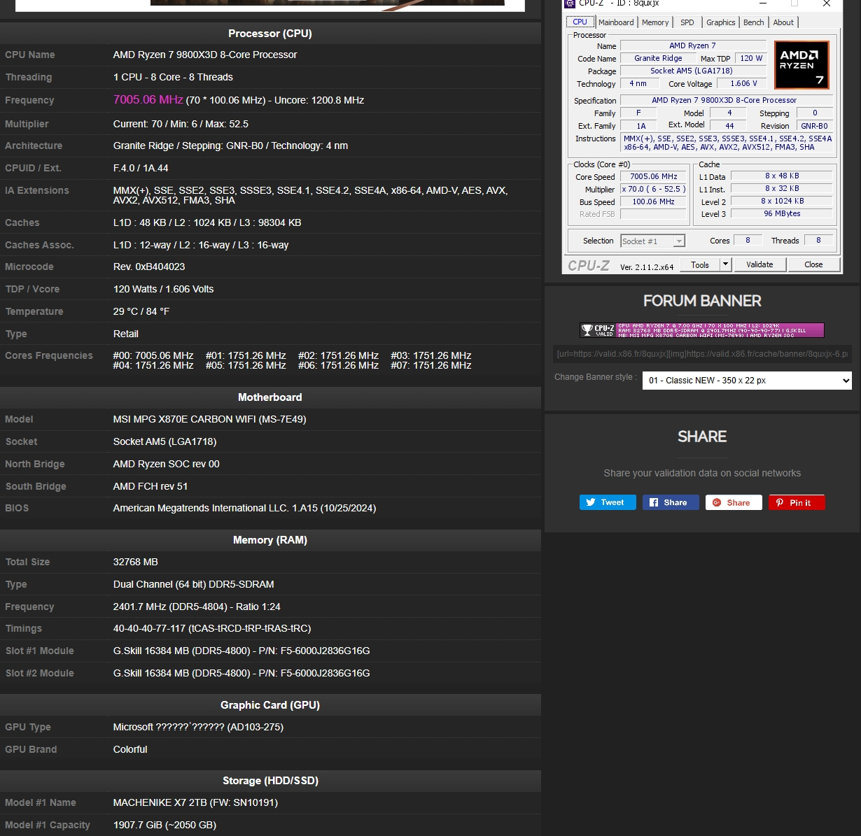Open the SPD tab in CPU-Z

coord(687,22)
